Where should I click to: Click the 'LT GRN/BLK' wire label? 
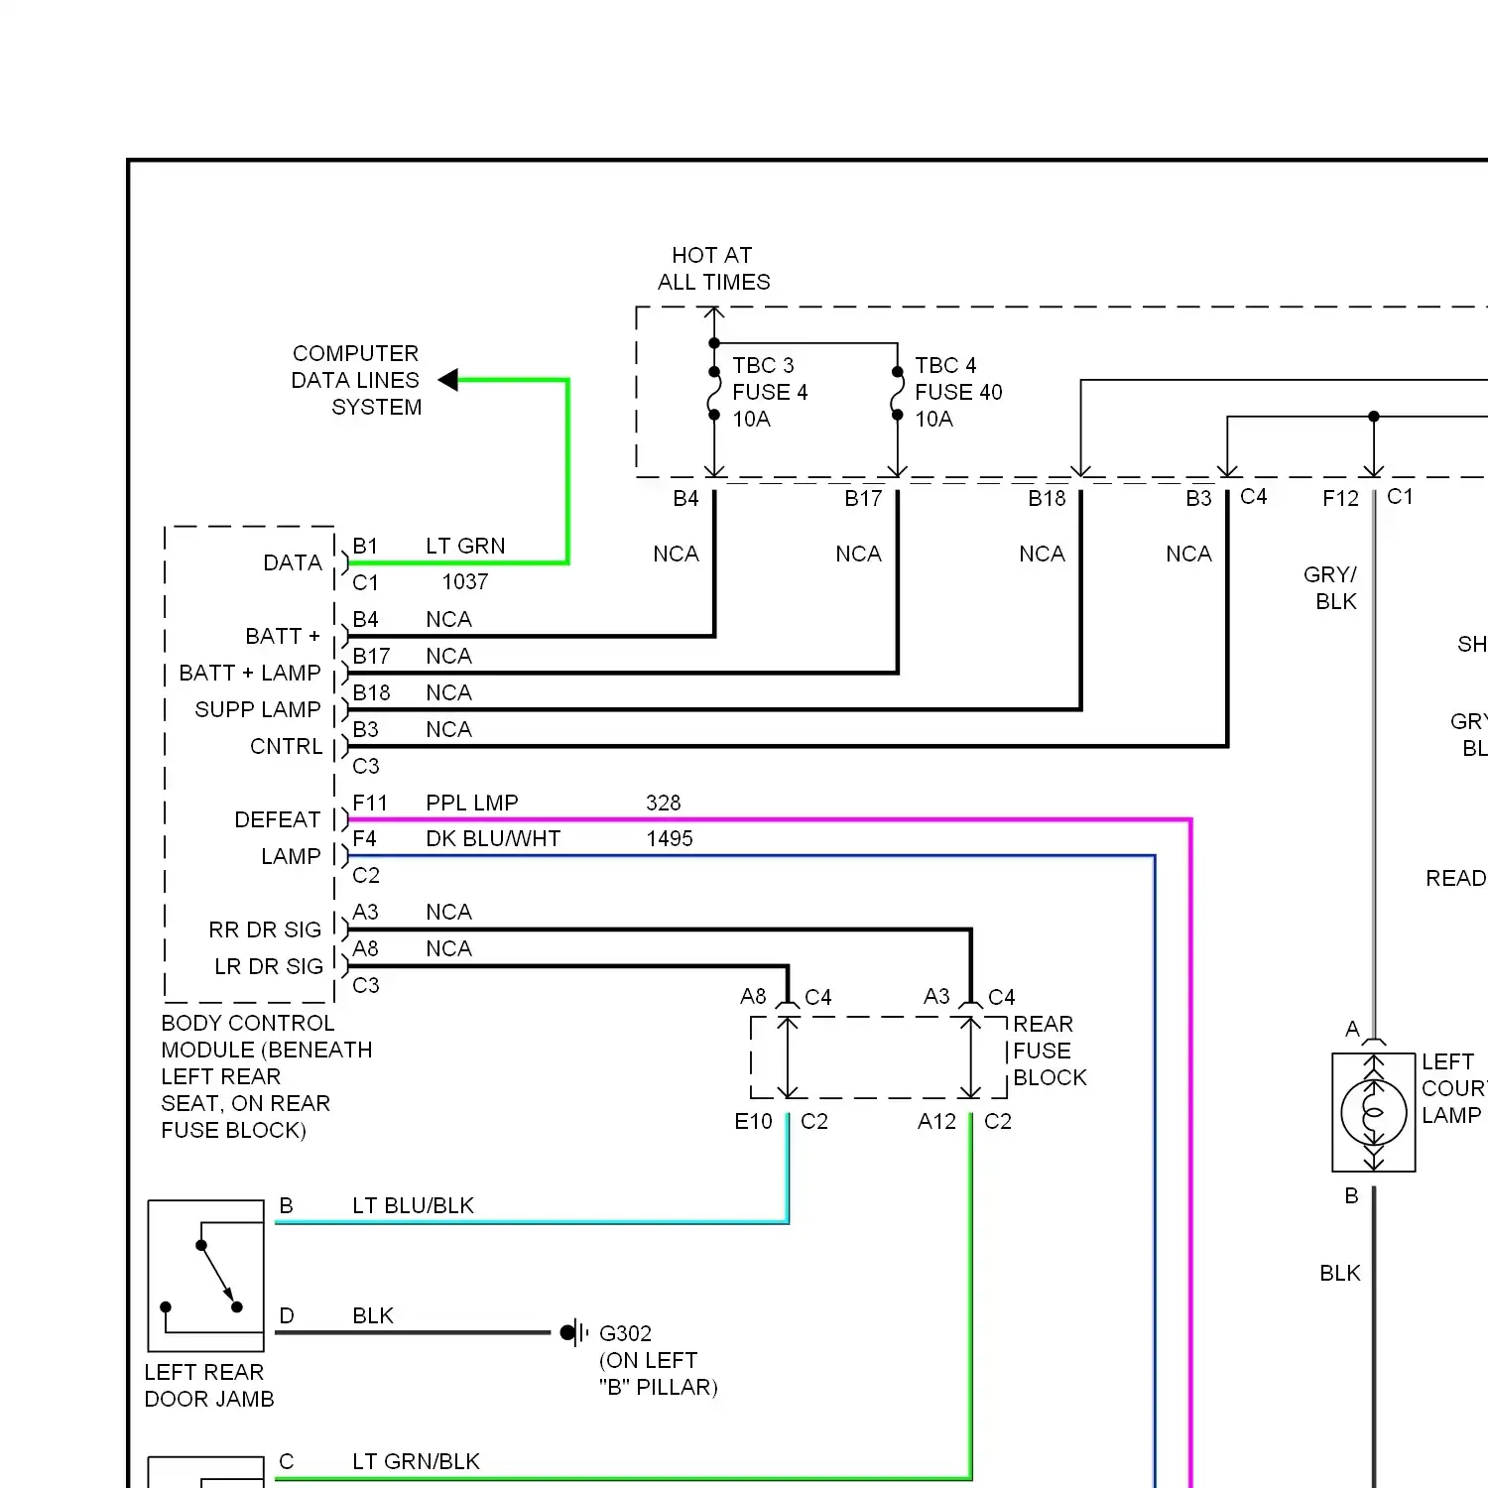[416, 1461]
